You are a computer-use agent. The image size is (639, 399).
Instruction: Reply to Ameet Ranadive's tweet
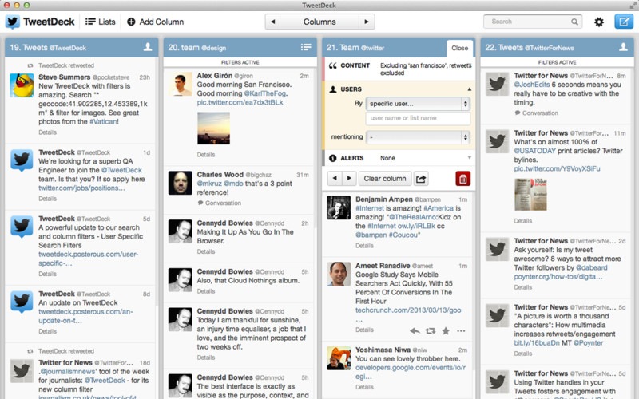415,331
